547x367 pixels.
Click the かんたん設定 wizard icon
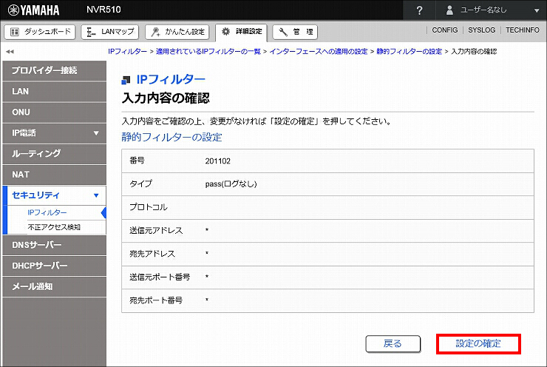point(155,32)
